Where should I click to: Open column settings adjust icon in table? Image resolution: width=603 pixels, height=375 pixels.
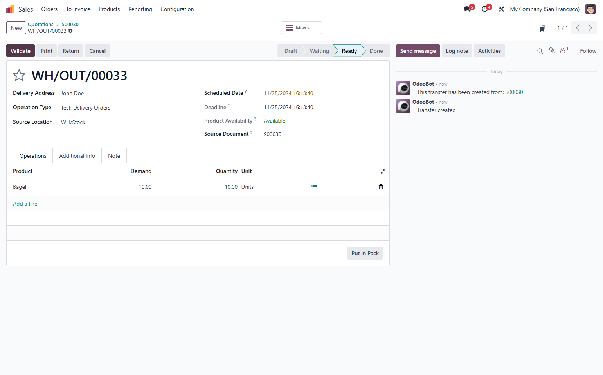pos(383,171)
